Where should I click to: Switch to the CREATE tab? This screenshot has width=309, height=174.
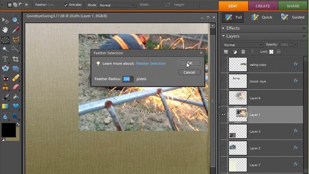263,6
